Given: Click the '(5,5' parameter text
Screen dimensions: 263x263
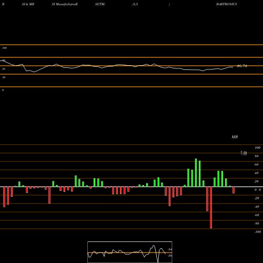Looking at the screenshot, I should point(135,4).
